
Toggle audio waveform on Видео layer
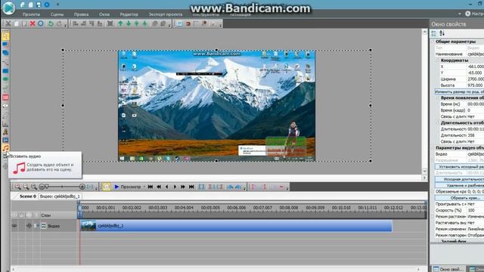29,226
